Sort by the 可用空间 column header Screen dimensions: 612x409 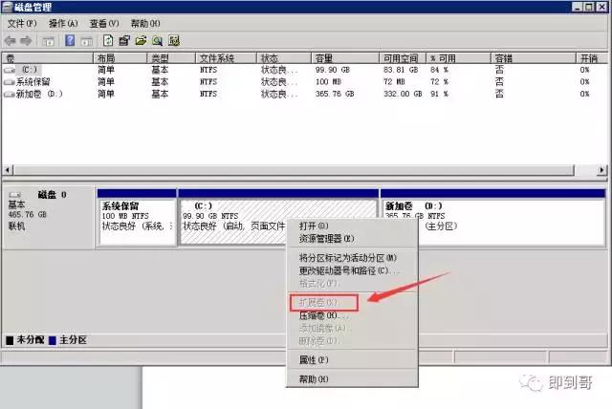coord(403,58)
